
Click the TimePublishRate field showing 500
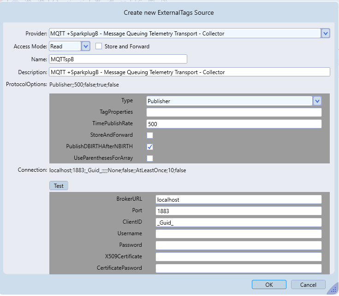[x=234, y=124]
